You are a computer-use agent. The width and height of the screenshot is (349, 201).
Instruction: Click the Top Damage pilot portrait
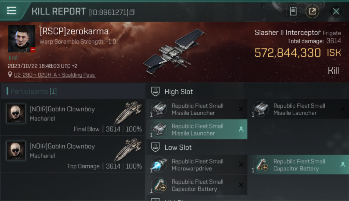tap(16, 151)
